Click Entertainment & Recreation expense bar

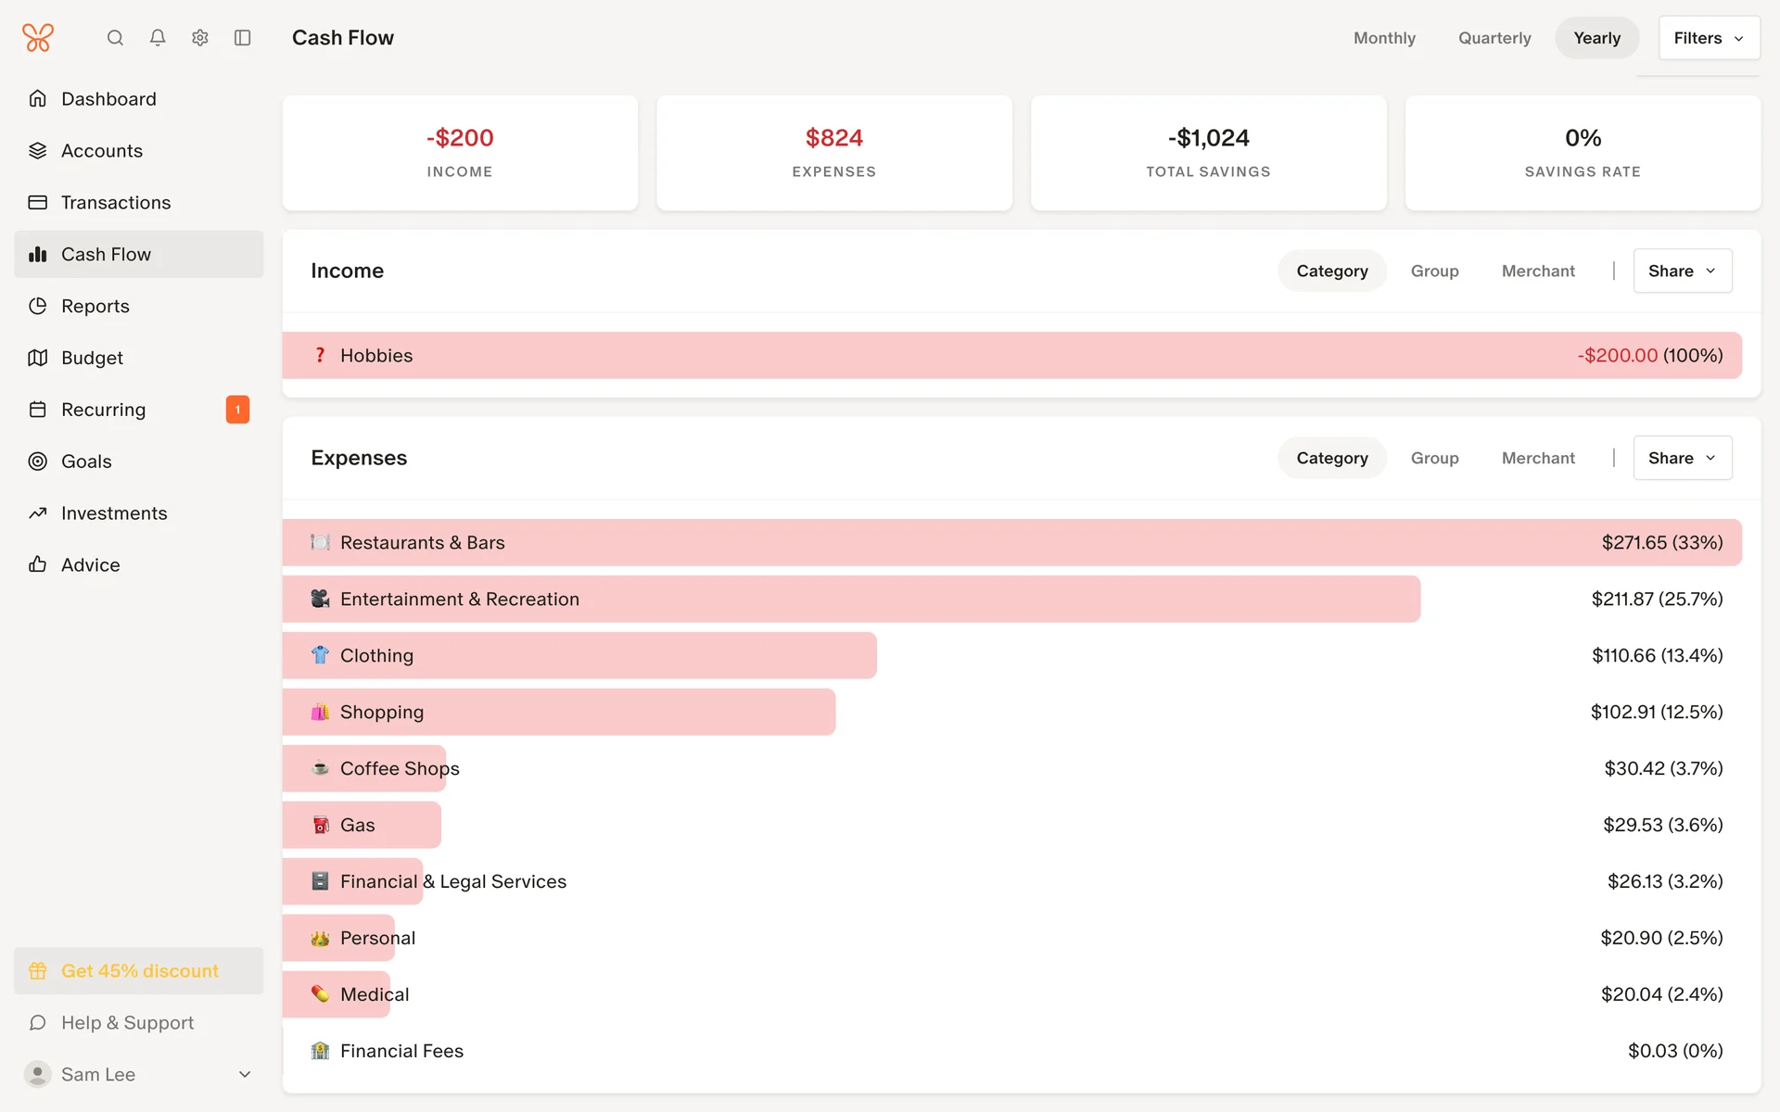(x=850, y=600)
